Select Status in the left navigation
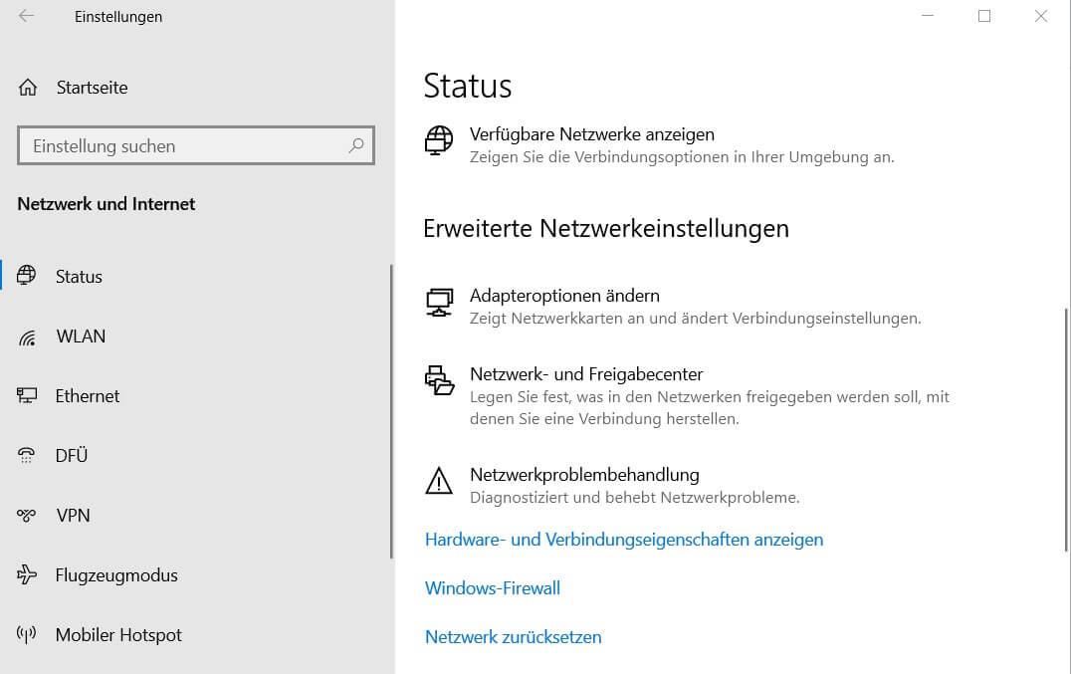1071x674 pixels. click(78, 276)
